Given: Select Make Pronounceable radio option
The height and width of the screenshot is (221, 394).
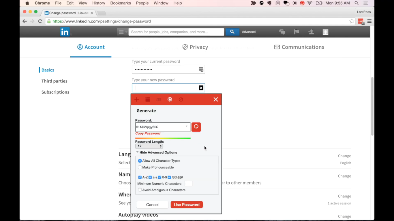Looking at the screenshot, I should 140,167.
